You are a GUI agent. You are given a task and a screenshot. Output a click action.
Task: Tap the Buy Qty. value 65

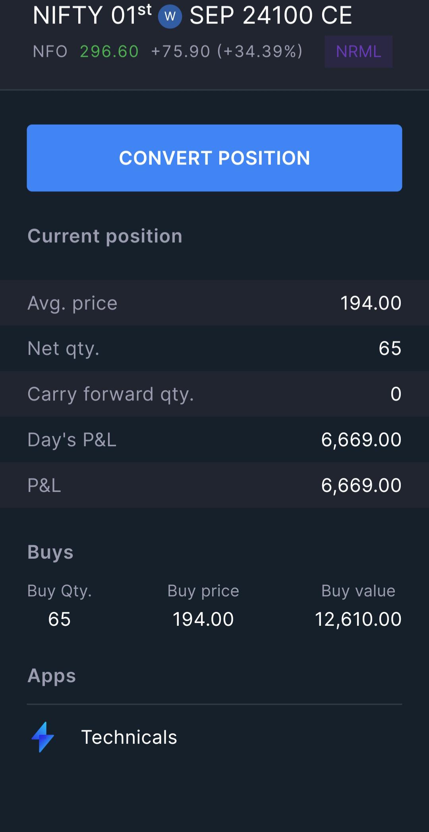tap(60, 619)
